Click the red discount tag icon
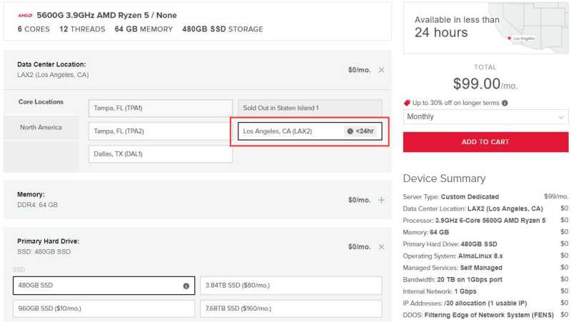571x322 pixels. click(407, 103)
